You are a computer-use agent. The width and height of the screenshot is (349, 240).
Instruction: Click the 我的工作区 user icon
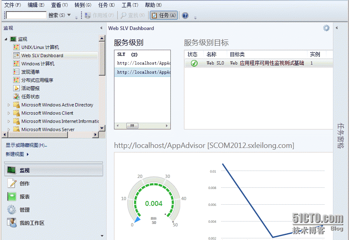pyautogui.click(x=12, y=223)
